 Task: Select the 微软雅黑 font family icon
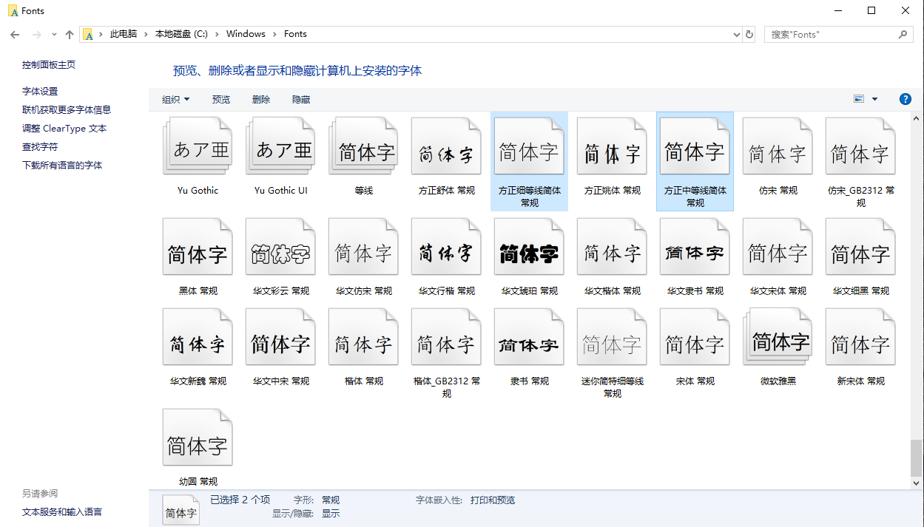click(x=778, y=337)
